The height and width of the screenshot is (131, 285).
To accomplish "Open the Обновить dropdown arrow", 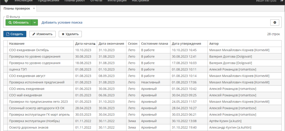I will pos(35,23).
